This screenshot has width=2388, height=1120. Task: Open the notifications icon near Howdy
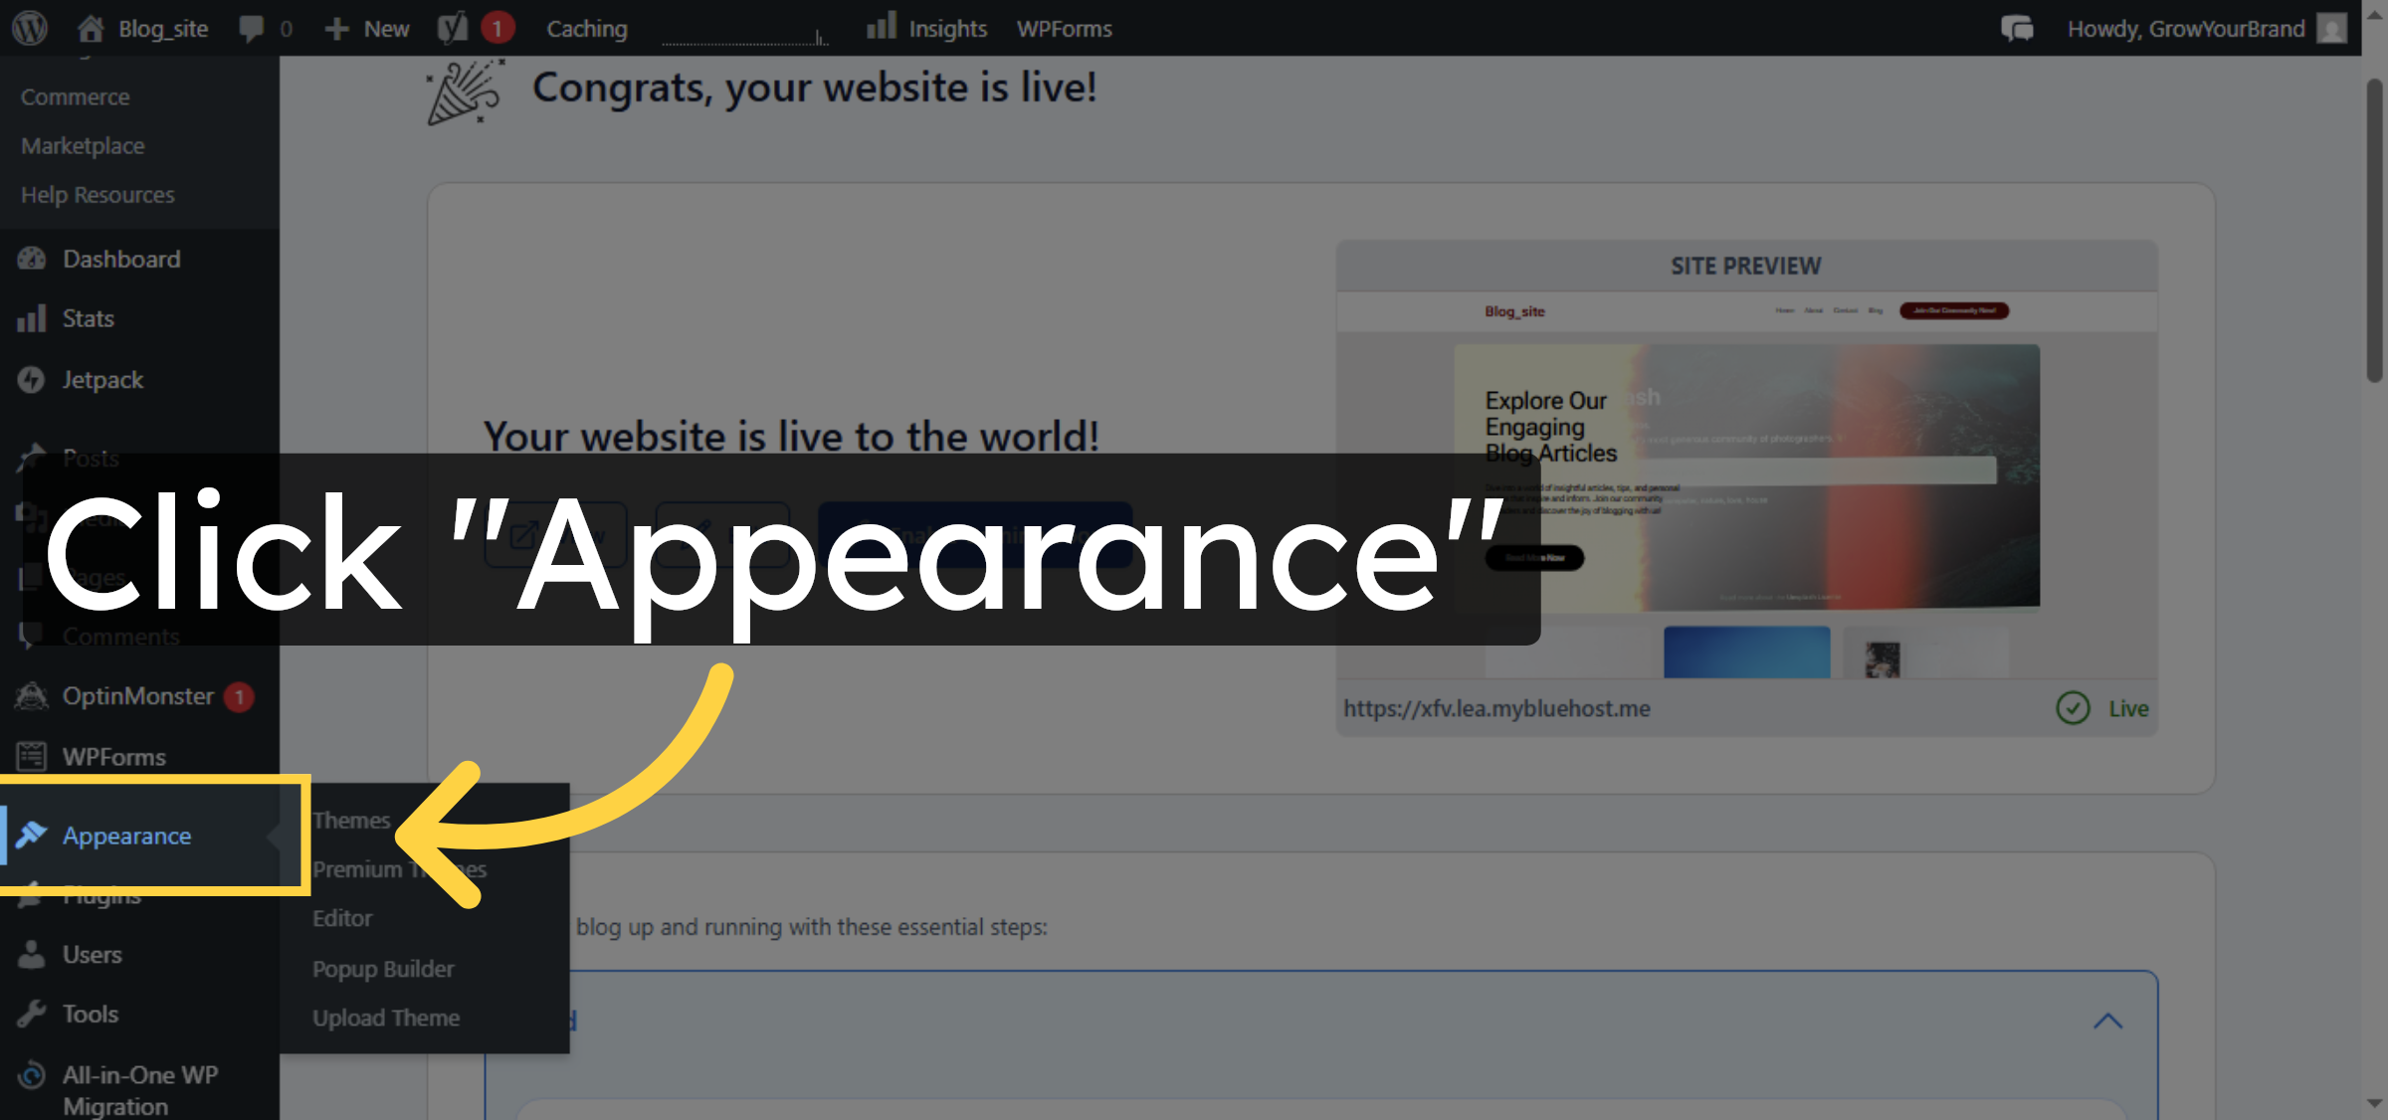[x=2017, y=28]
